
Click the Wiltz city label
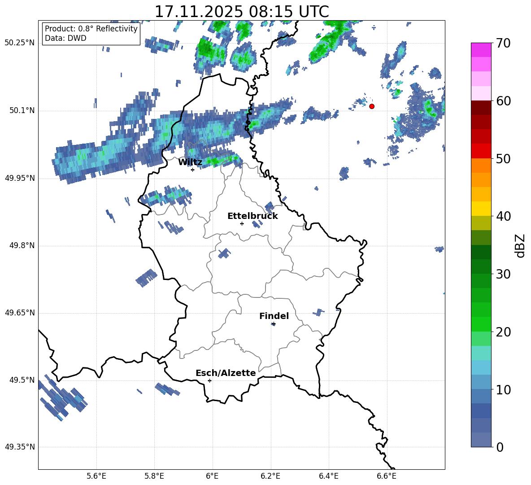pyautogui.click(x=190, y=162)
